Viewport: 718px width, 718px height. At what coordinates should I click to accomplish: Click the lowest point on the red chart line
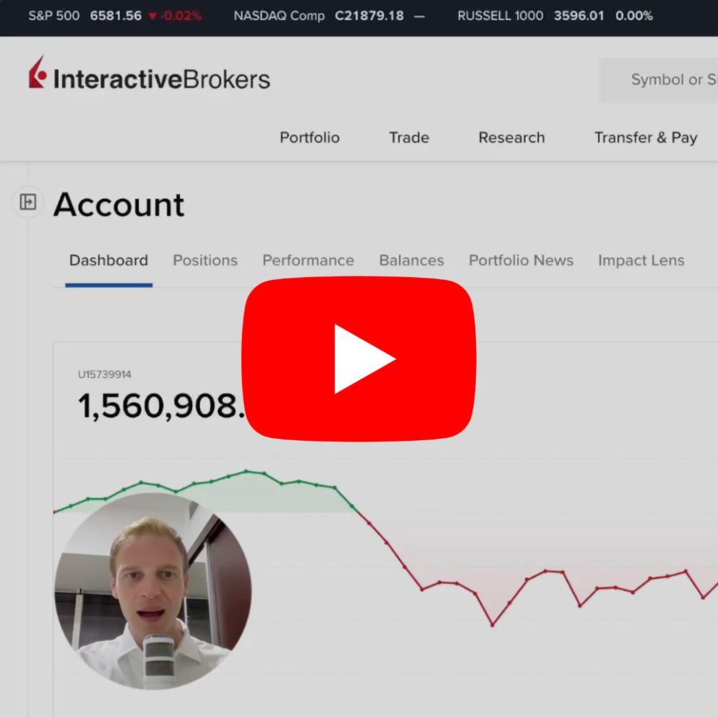[x=492, y=625]
